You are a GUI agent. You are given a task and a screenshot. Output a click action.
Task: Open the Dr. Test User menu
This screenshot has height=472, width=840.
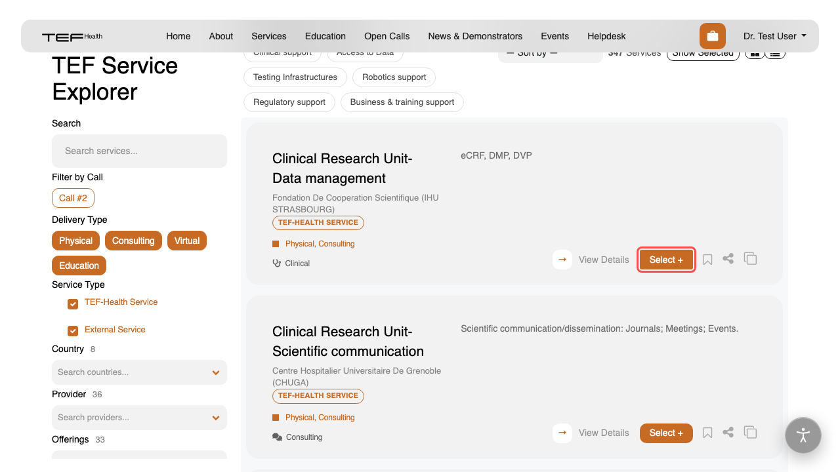pos(775,36)
